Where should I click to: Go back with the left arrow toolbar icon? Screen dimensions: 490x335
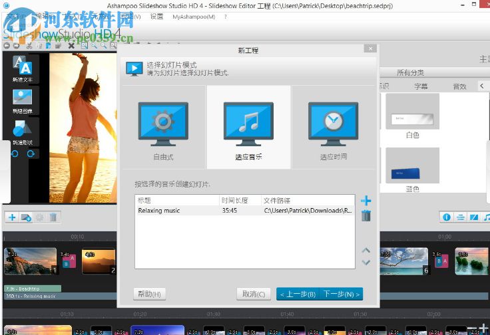point(6,46)
